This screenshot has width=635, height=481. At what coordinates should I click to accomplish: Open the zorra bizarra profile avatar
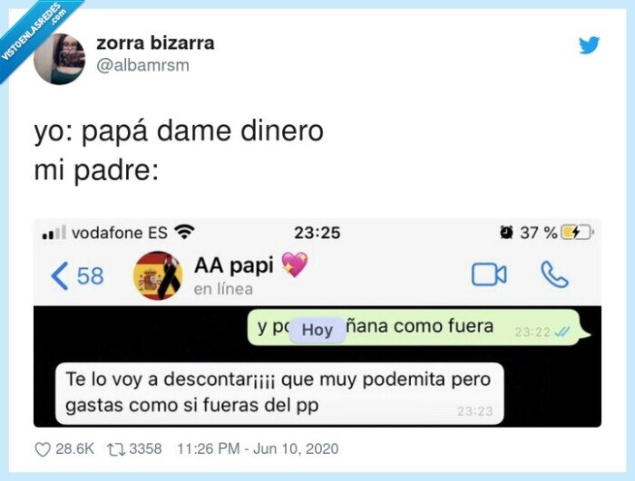pyautogui.click(x=60, y=59)
